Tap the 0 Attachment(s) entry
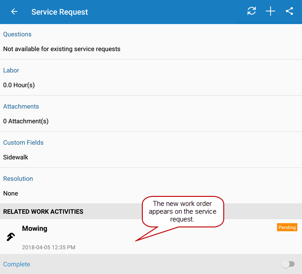Image resolution: width=302 pixels, height=274 pixels. click(x=26, y=121)
